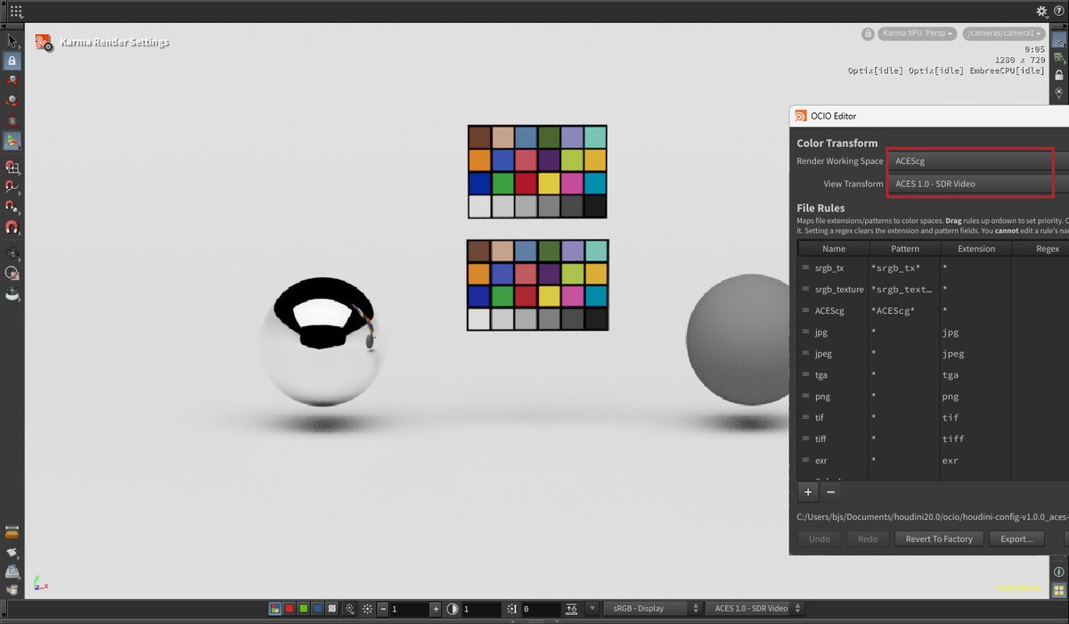Open the small arrow dropdown before sRGB - Display
This screenshot has height=624, width=1069.
[x=592, y=609]
